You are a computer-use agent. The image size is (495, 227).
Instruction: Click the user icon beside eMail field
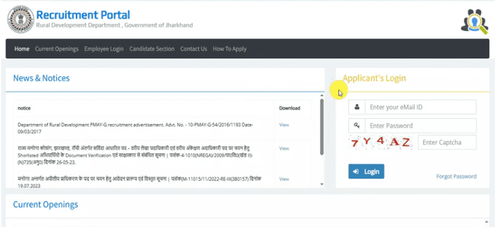point(357,107)
